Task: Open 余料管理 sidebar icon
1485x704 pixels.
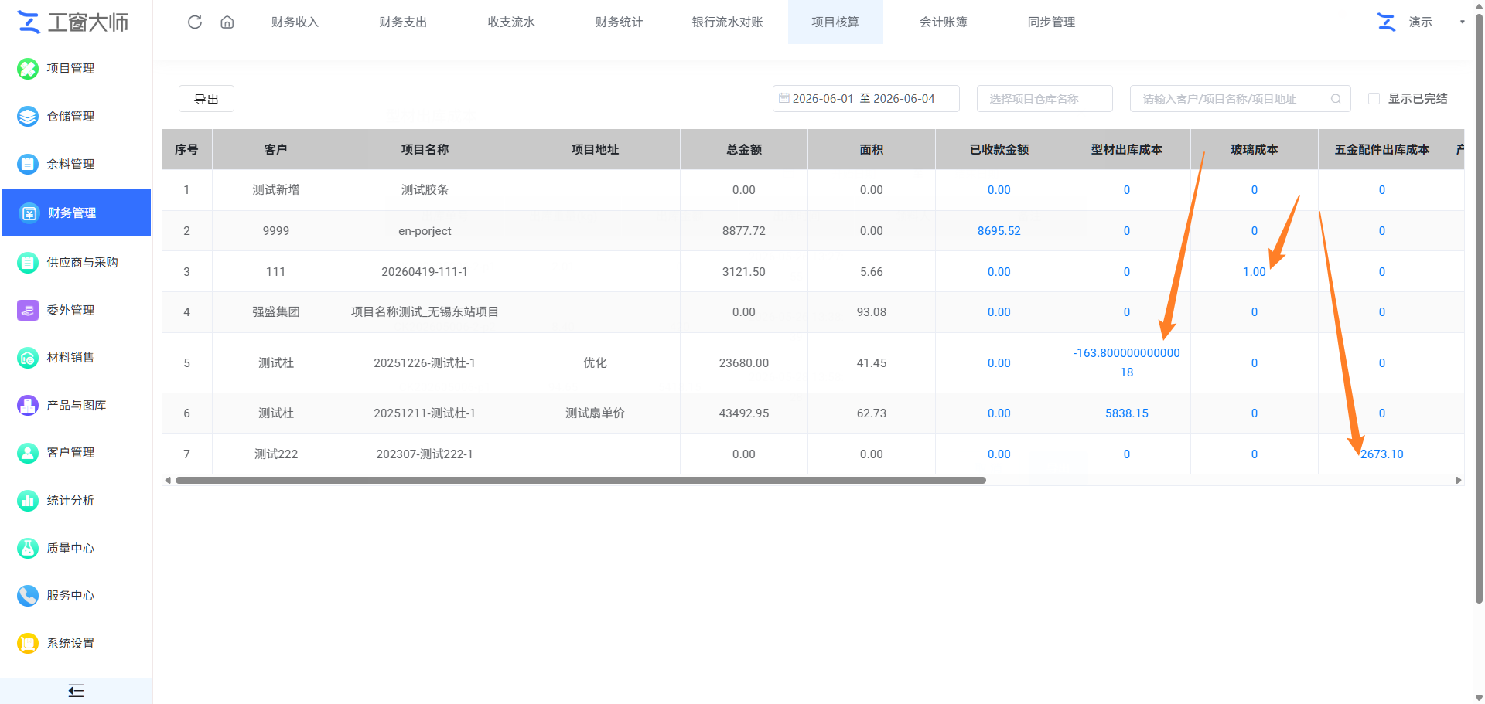Action: pyautogui.click(x=28, y=164)
